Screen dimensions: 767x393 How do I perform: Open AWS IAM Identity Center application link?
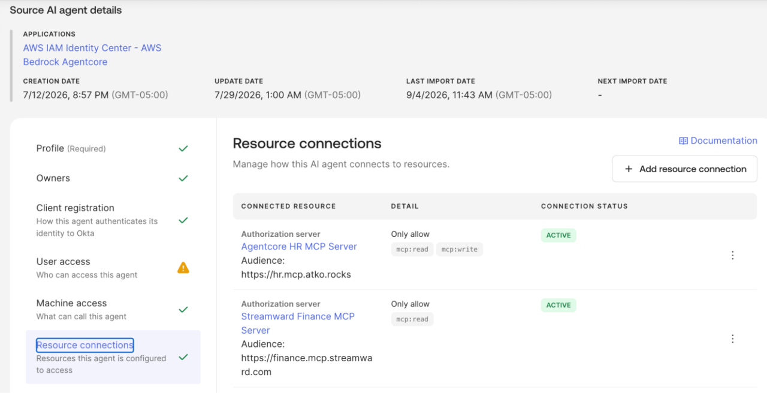point(92,54)
